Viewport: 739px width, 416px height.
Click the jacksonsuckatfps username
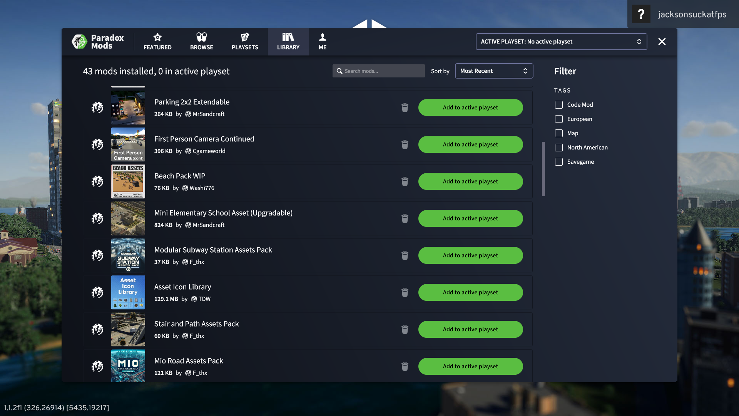(x=692, y=14)
